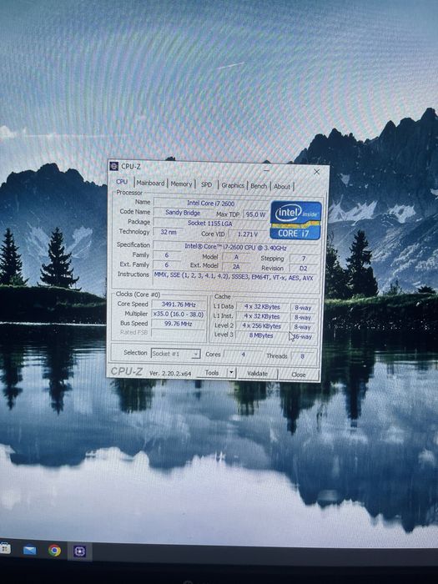This screenshot has height=584, width=438.
Task: Click the Core Speed value 3491.76 MHz
Action: (179, 305)
